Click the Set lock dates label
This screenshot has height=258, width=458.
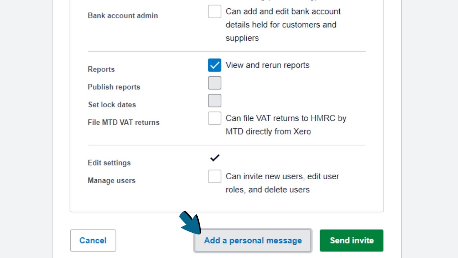112,105
